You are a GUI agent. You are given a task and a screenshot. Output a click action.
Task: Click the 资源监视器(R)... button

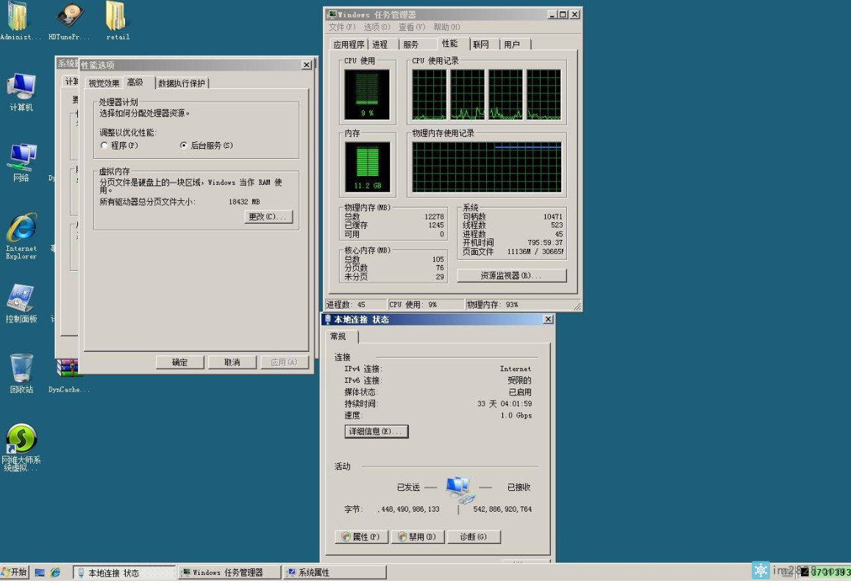(x=511, y=275)
